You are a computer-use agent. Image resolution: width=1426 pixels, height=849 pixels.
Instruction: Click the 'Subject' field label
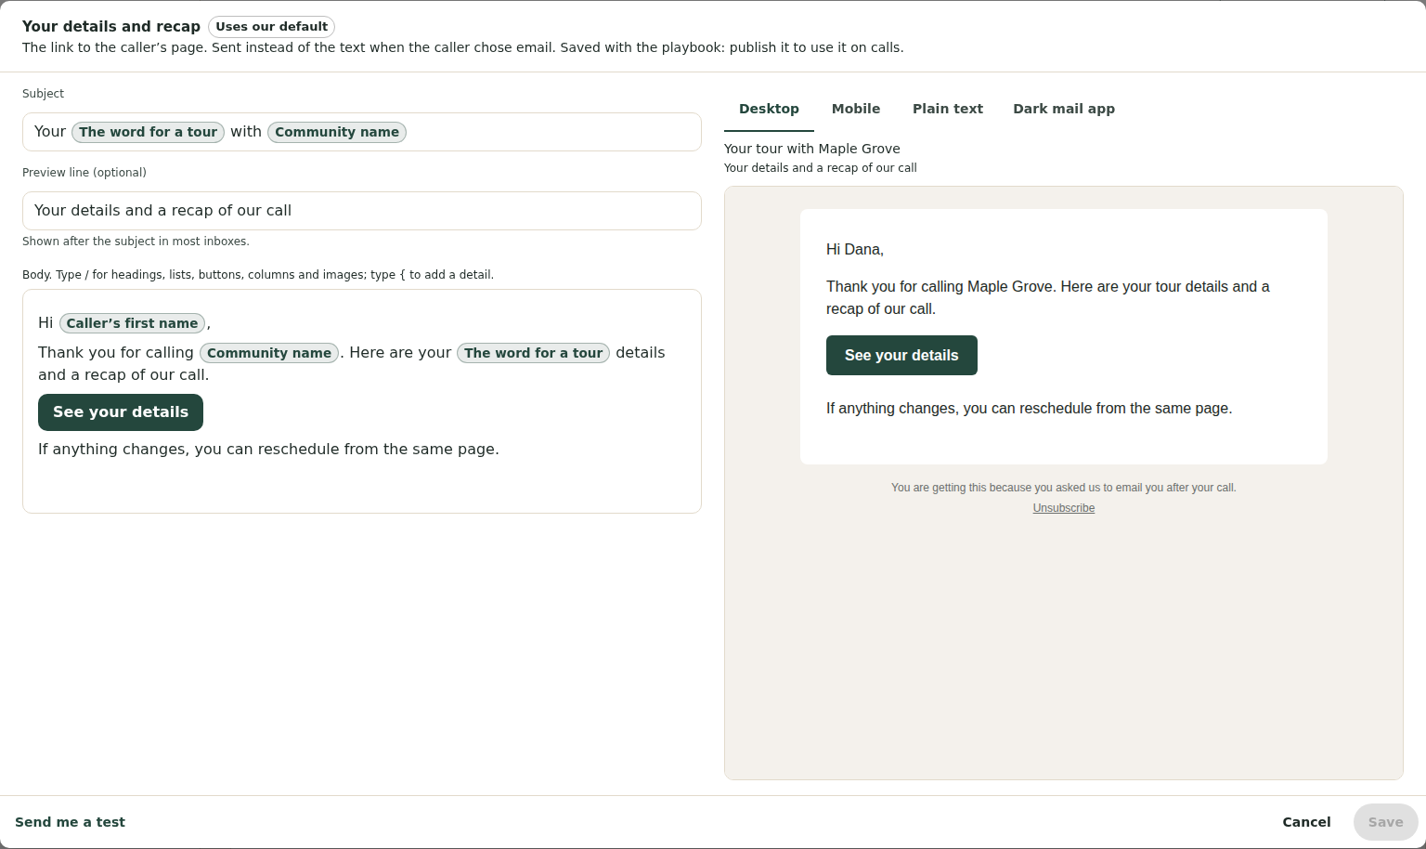tap(43, 94)
